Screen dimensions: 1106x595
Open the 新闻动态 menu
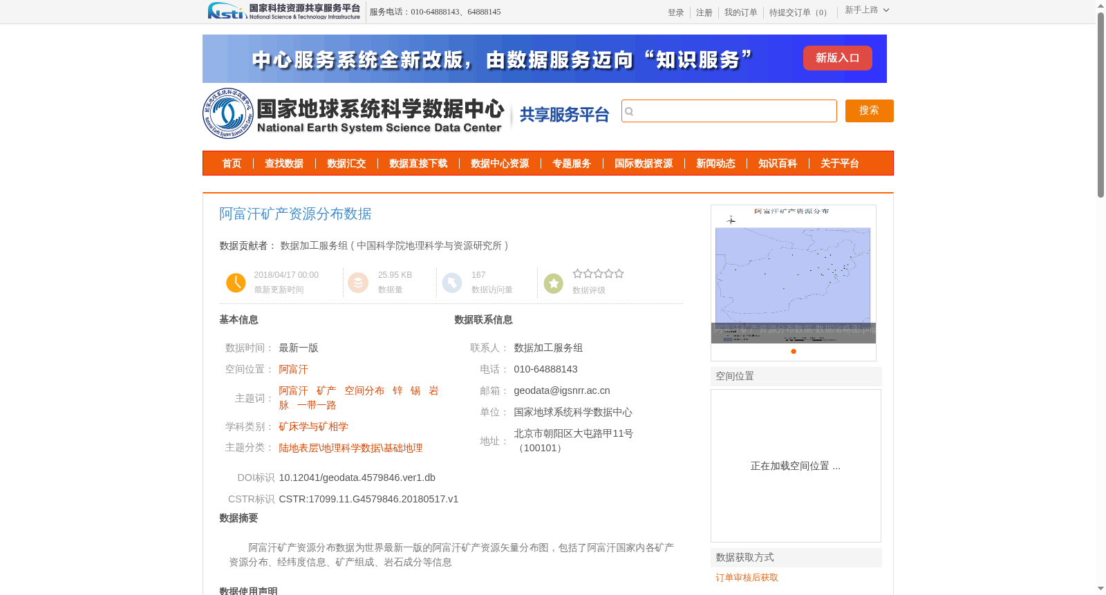coord(715,163)
